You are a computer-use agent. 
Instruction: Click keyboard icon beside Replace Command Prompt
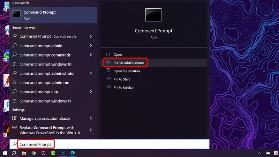tap(14, 127)
